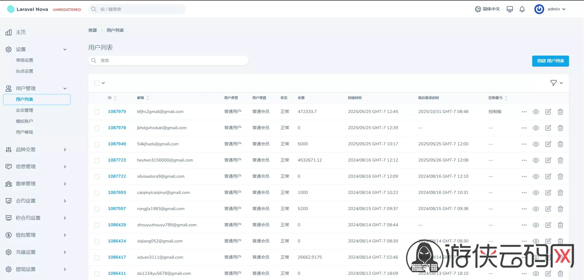Edit user 1087949 using pencil icon
This screenshot has width=584, height=280.
point(548,144)
